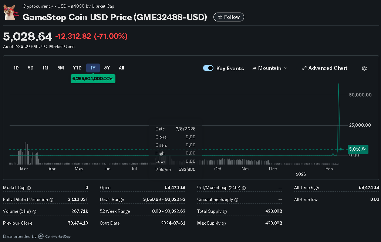Click the 2026 year label on x-axis
Viewport: 381px width, 242px height.
pyautogui.click(x=301, y=174)
